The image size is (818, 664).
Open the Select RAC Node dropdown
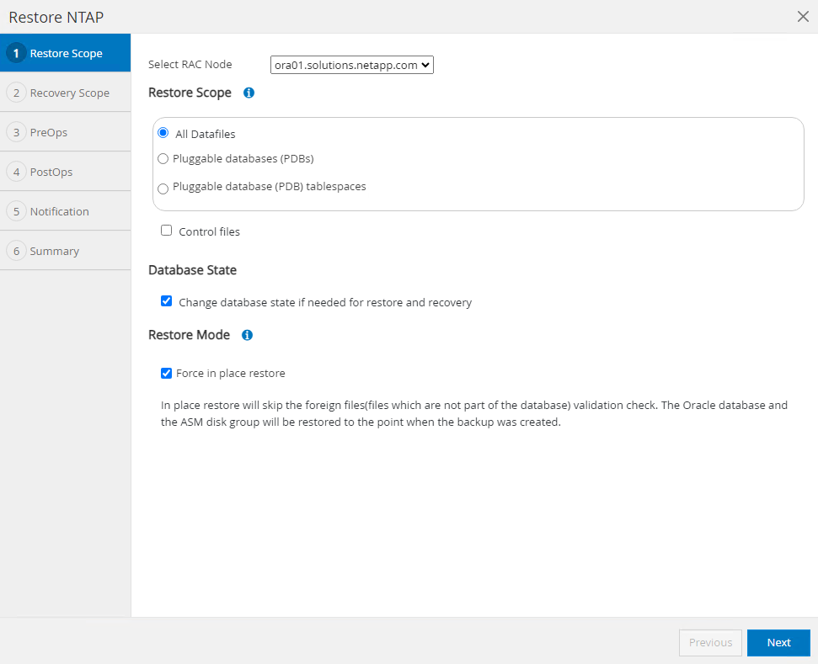coord(351,65)
